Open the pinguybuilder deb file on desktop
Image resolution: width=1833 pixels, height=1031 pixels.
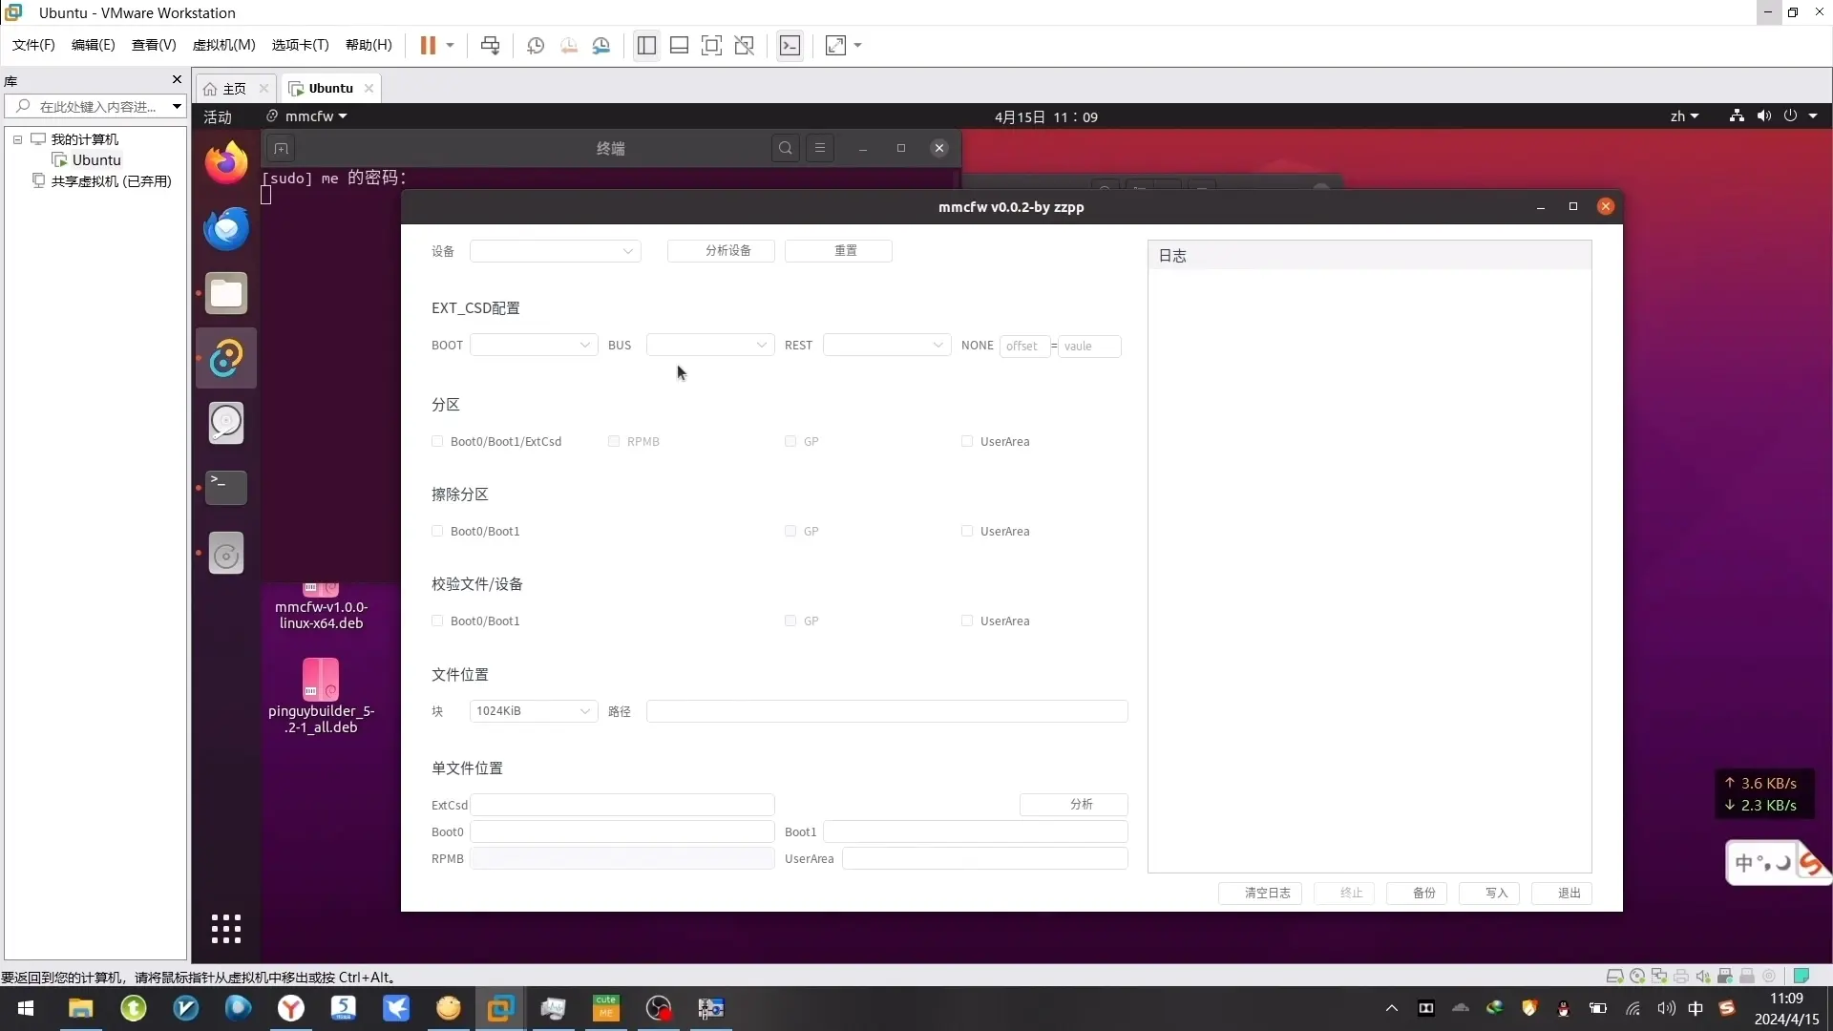click(x=321, y=696)
